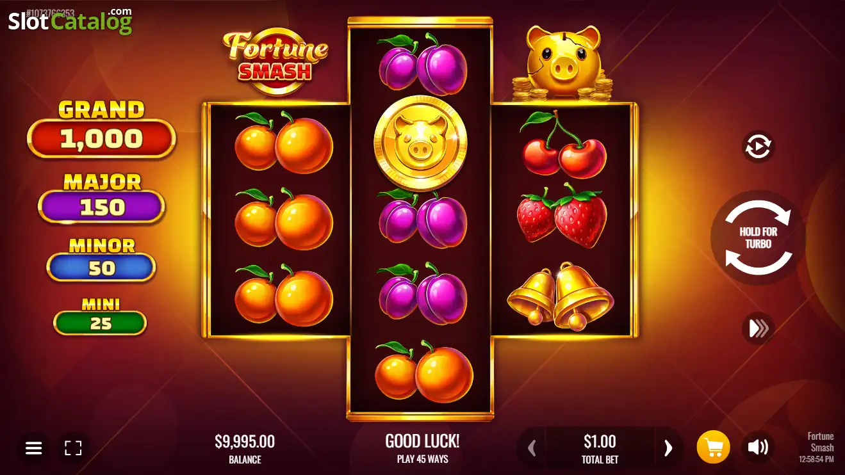Viewport: 845px width, 475px height.
Task: Toggle the fast-forward quick spin icon
Action: (759, 328)
